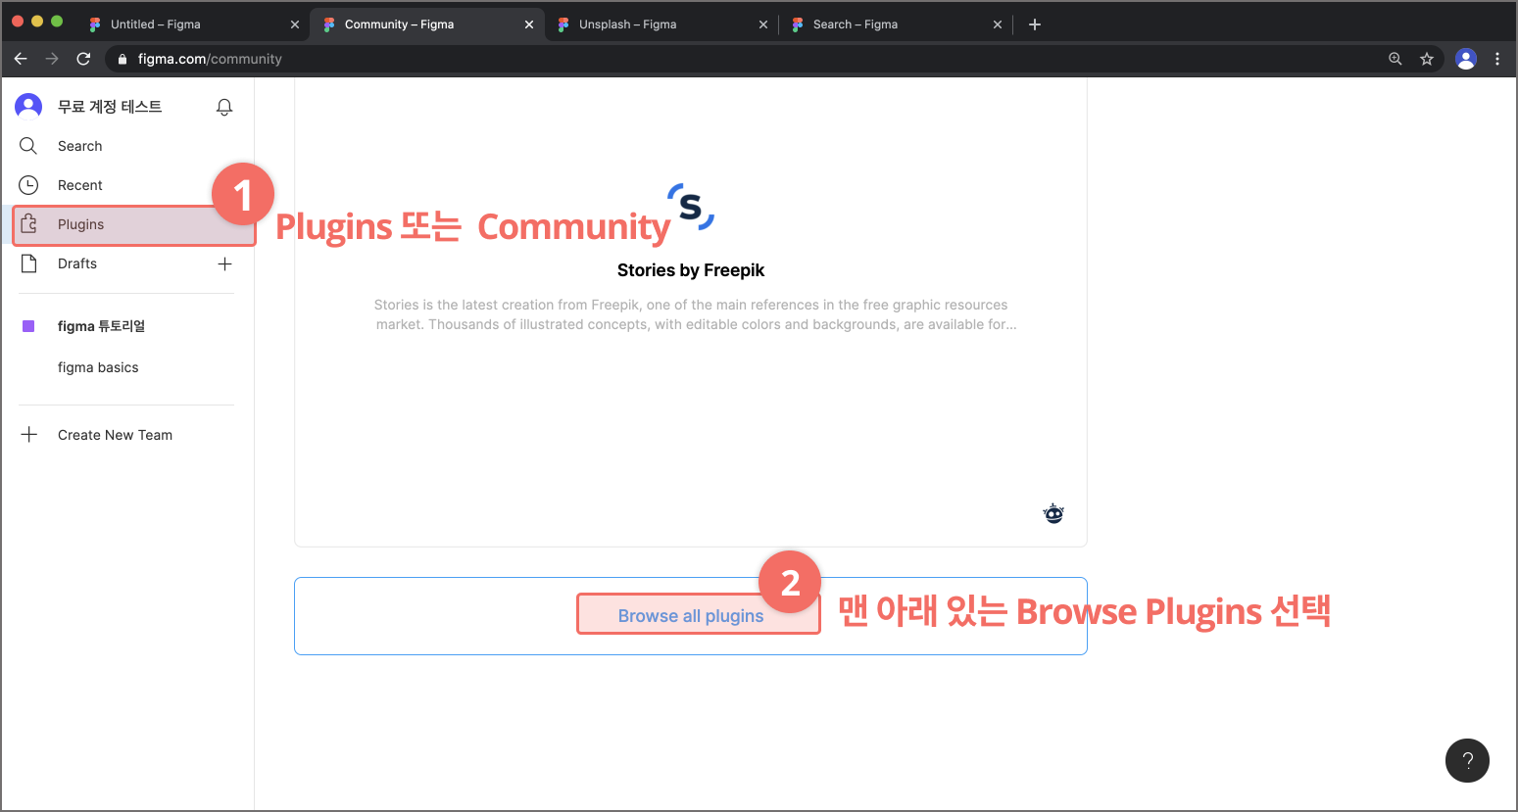Close the Community – Figma tab

(529, 24)
